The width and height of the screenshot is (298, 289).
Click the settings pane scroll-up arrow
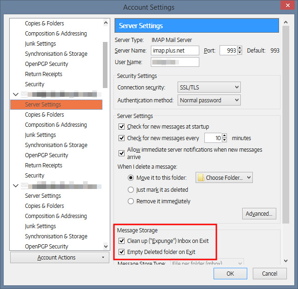[286, 22]
